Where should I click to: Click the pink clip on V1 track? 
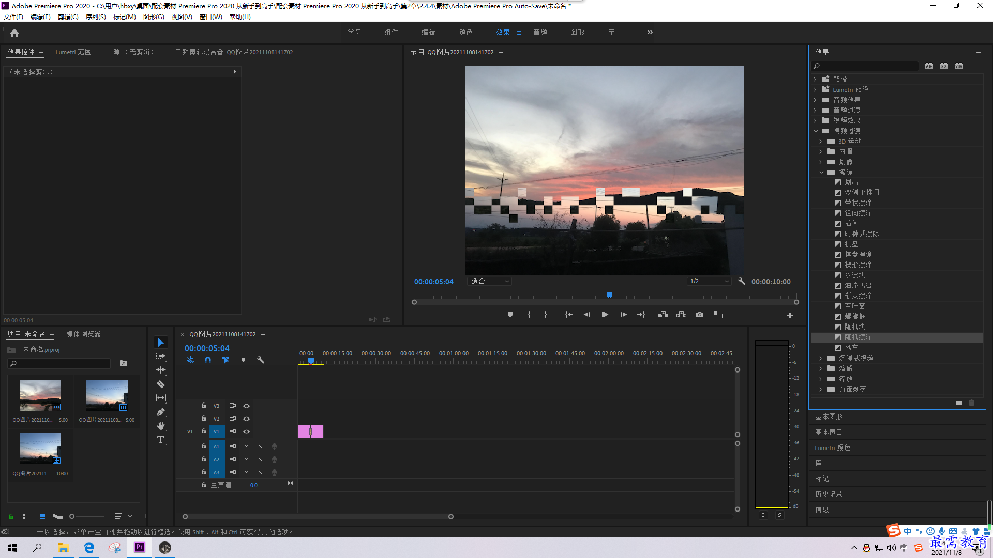coord(310,431)
